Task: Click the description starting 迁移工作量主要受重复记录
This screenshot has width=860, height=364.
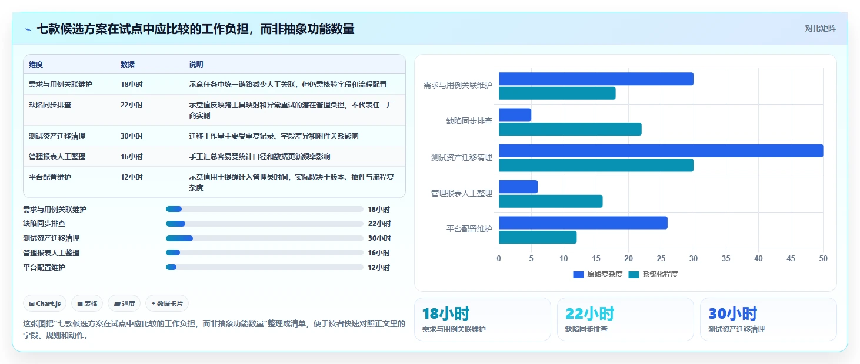Action: tap(274, 136)
